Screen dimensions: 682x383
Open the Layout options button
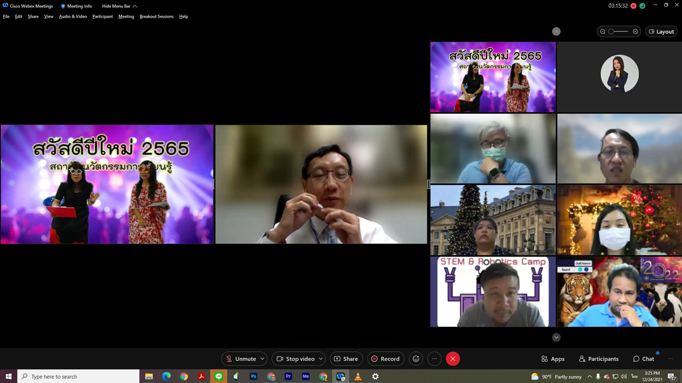coord(662,32)
